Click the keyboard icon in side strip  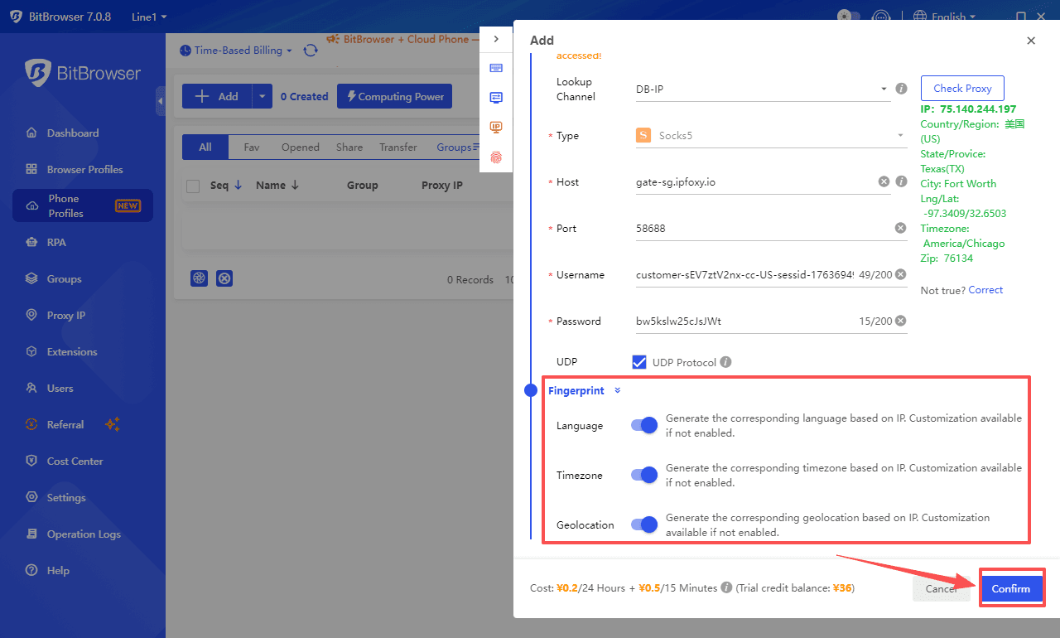496,68
